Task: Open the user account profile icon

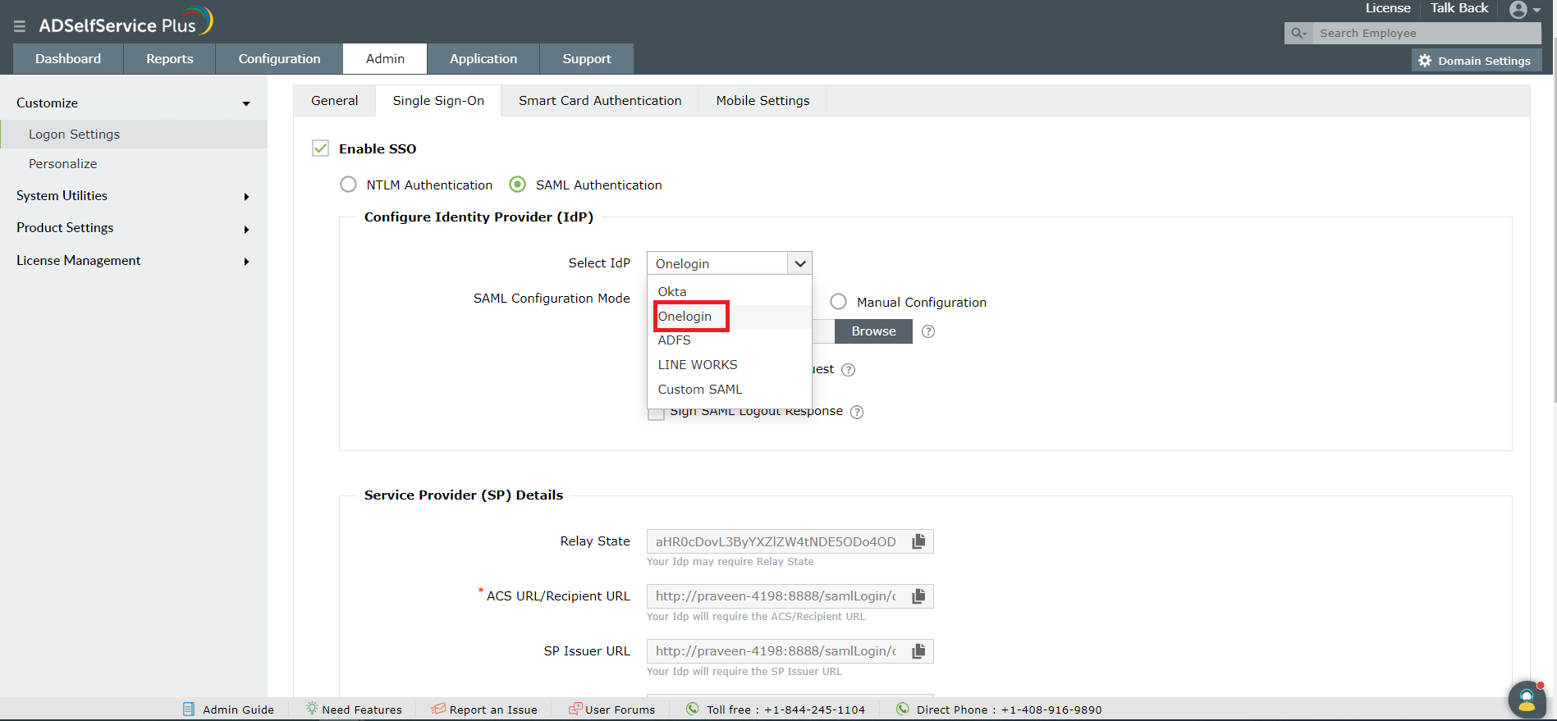Action: coord(1518,10)
